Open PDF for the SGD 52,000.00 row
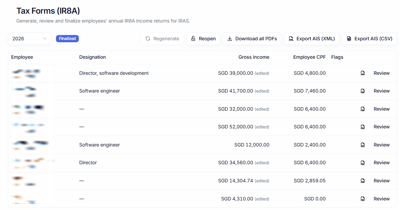This screenshot has width=400, height=210. [362, 127]
